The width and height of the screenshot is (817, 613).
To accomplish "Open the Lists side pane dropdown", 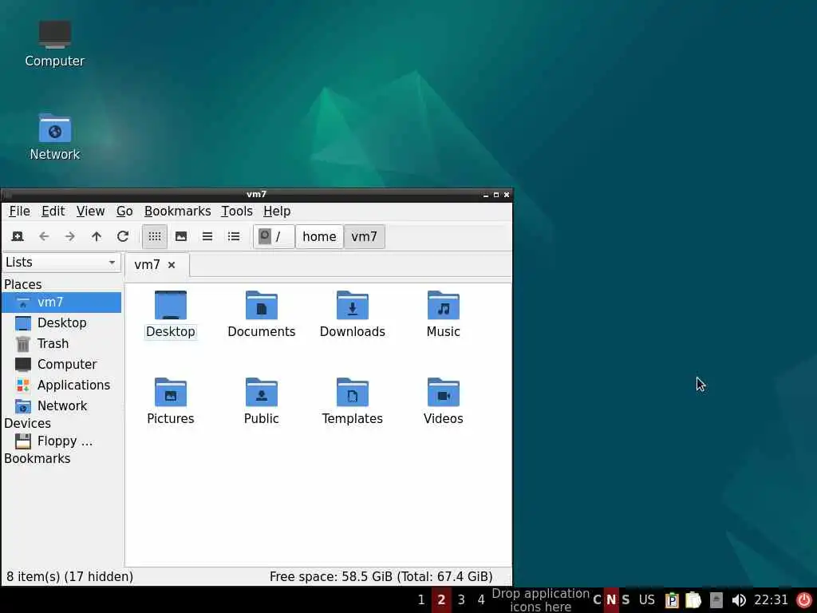I will pos(61,262).
